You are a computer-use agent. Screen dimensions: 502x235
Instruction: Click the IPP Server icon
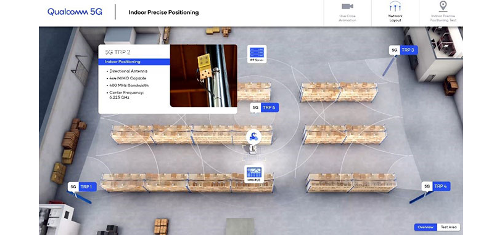pos(257,54)
